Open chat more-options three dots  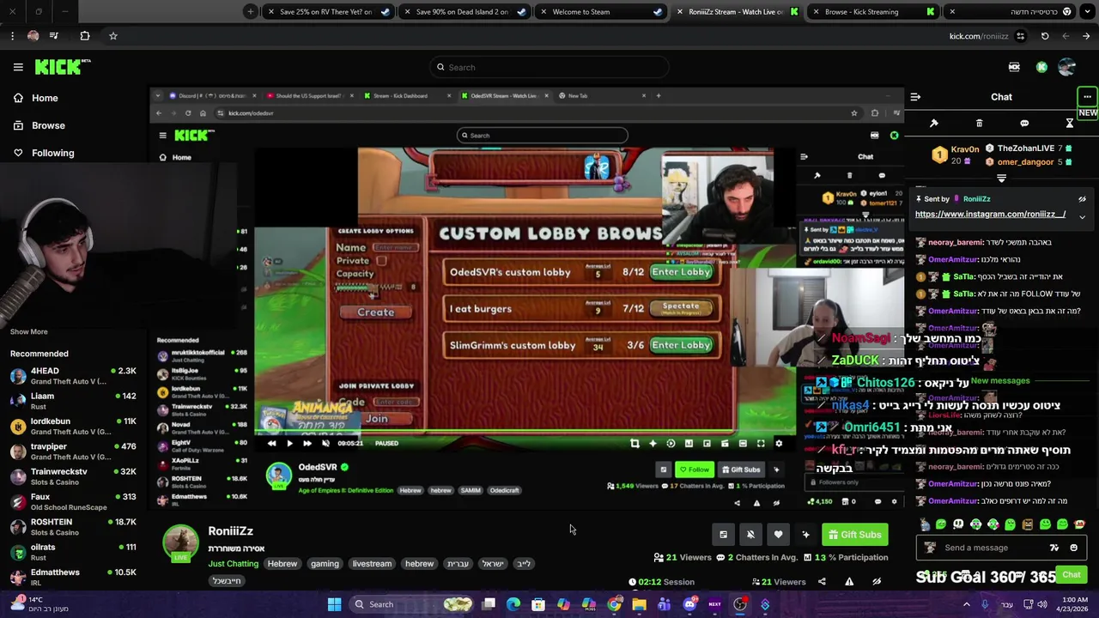[x=1087, y=97]
